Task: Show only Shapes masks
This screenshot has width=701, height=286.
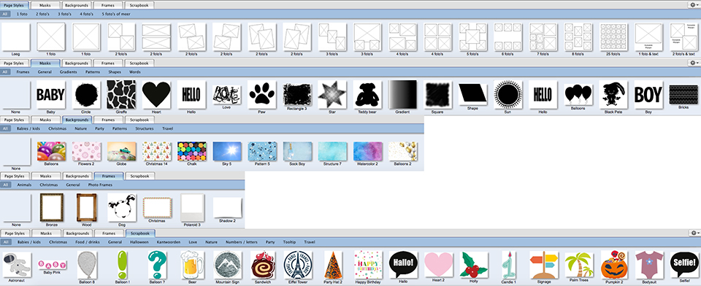Action: (115, 72)
